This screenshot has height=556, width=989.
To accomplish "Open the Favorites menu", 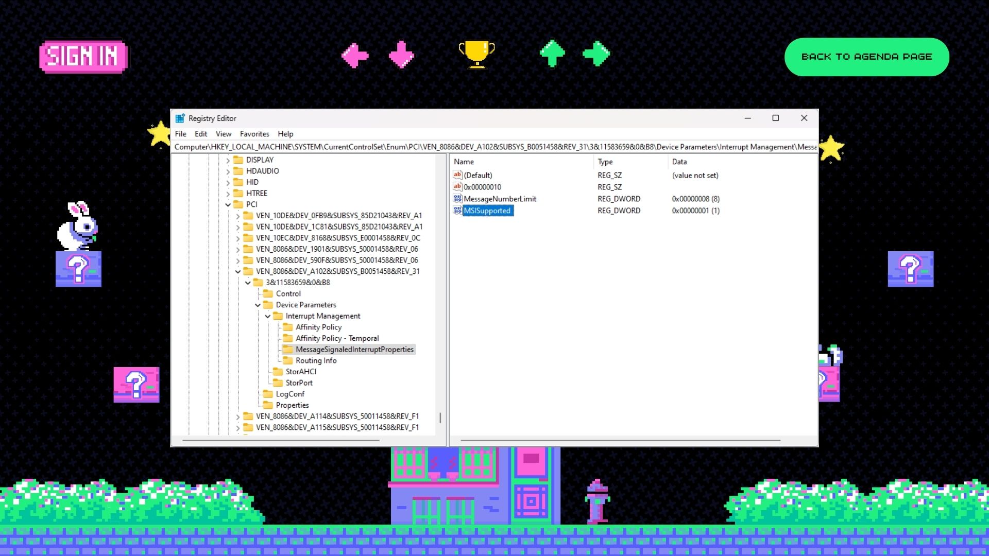I will point(254,134).
